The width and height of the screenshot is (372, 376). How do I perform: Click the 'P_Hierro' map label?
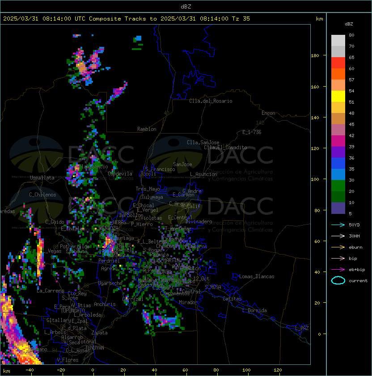coord(142,224)
